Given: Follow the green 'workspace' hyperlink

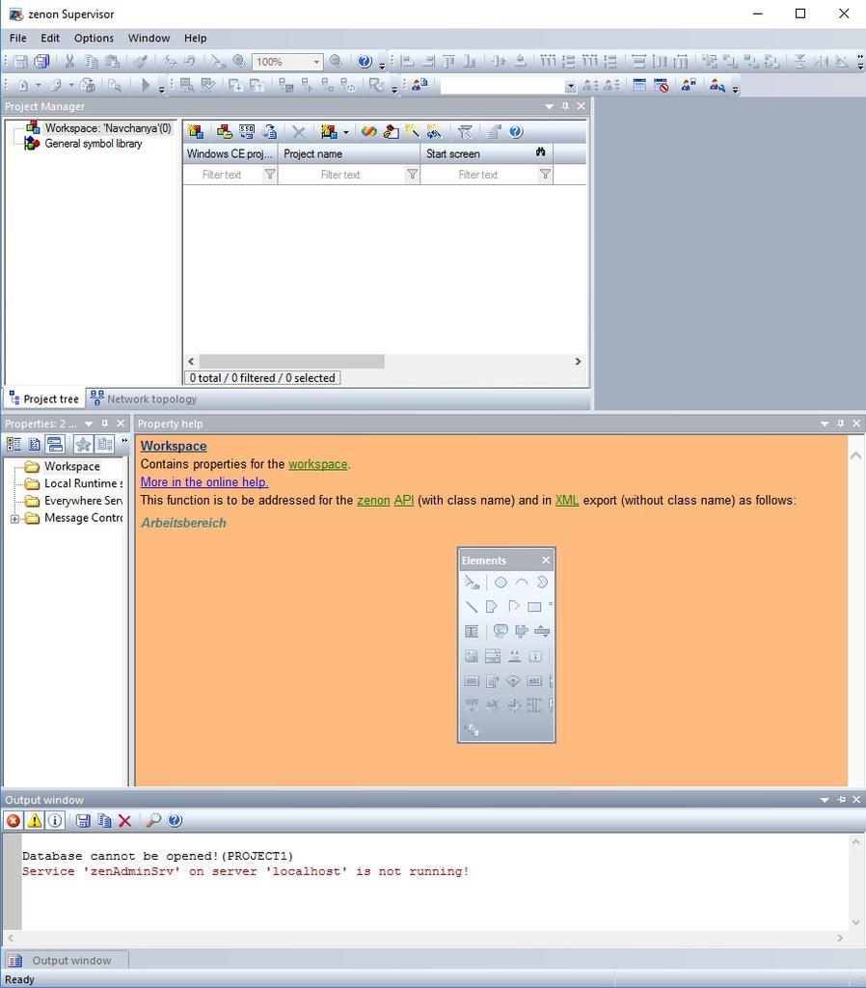Looking at the screenshot, I should click(x=317, y=464).
